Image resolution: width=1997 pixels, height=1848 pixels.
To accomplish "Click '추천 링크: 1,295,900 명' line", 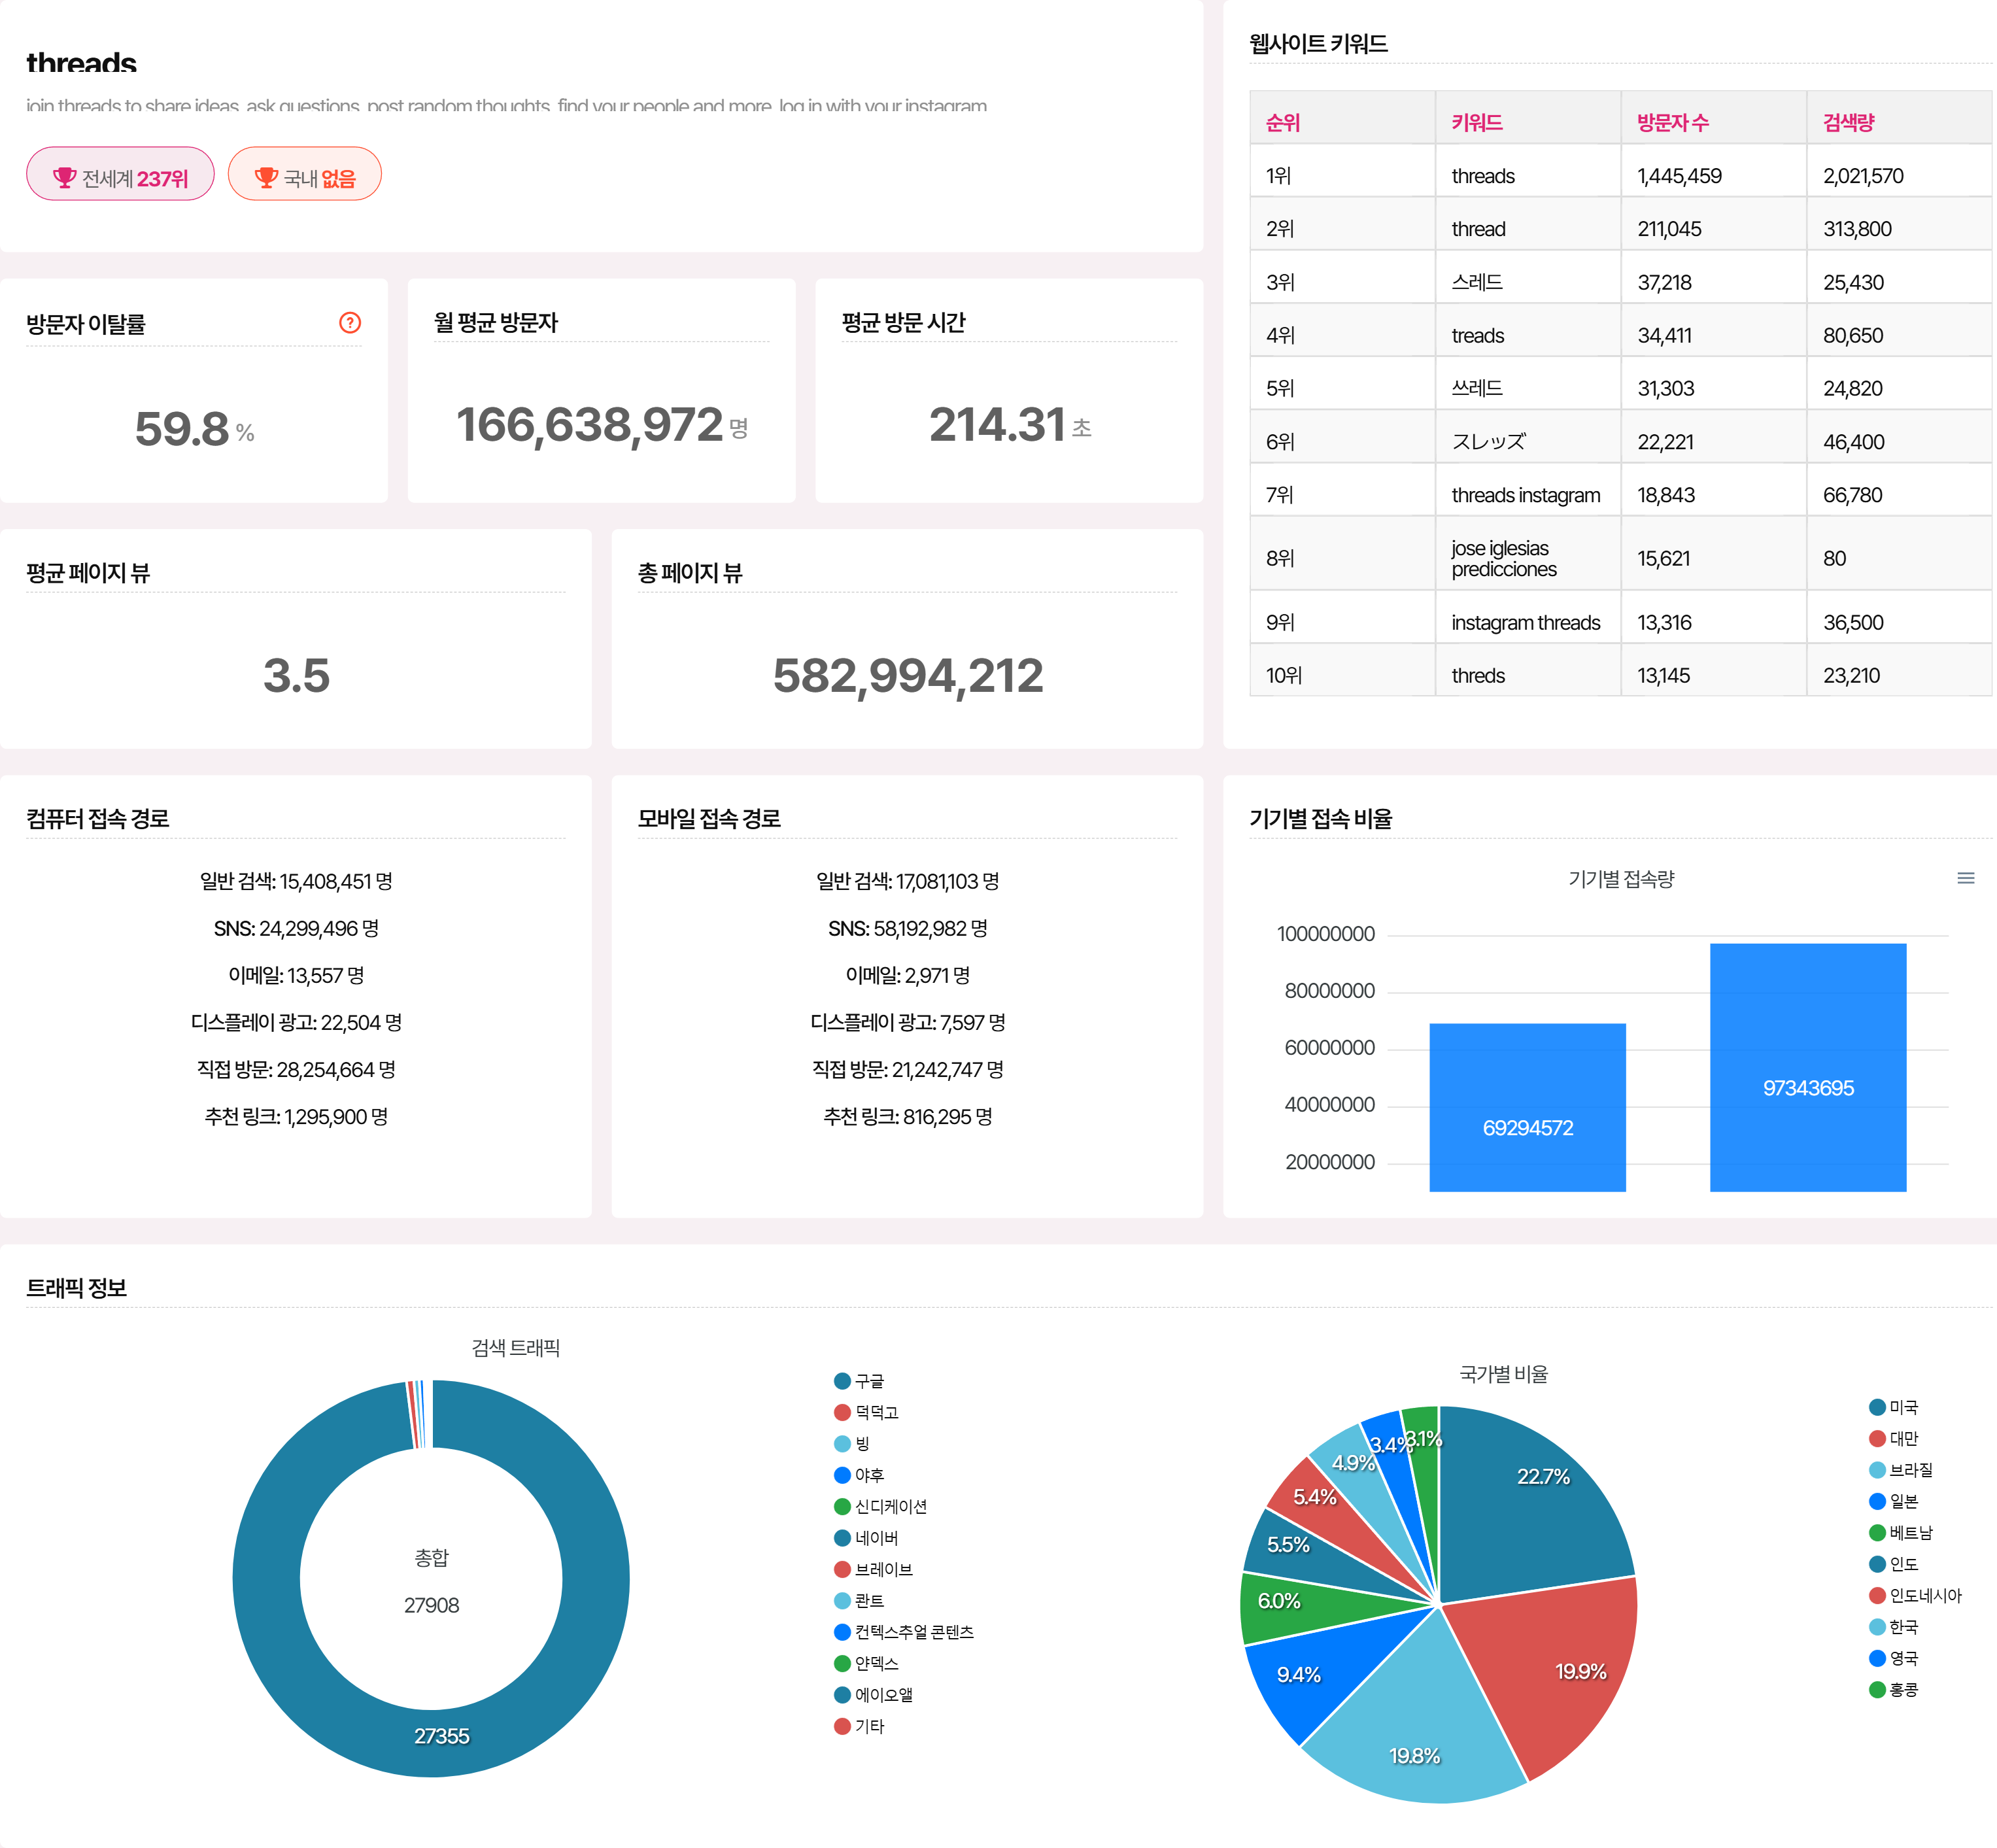I will coord(296,1116).
